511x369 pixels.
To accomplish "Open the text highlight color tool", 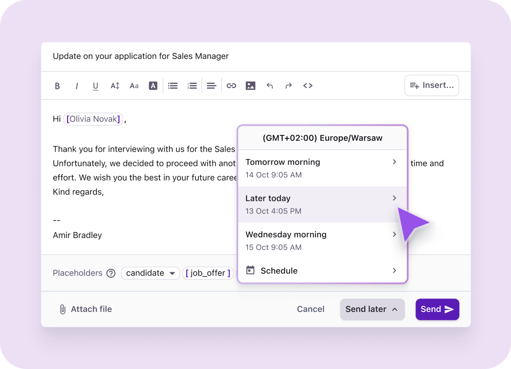I will [153, 86].
